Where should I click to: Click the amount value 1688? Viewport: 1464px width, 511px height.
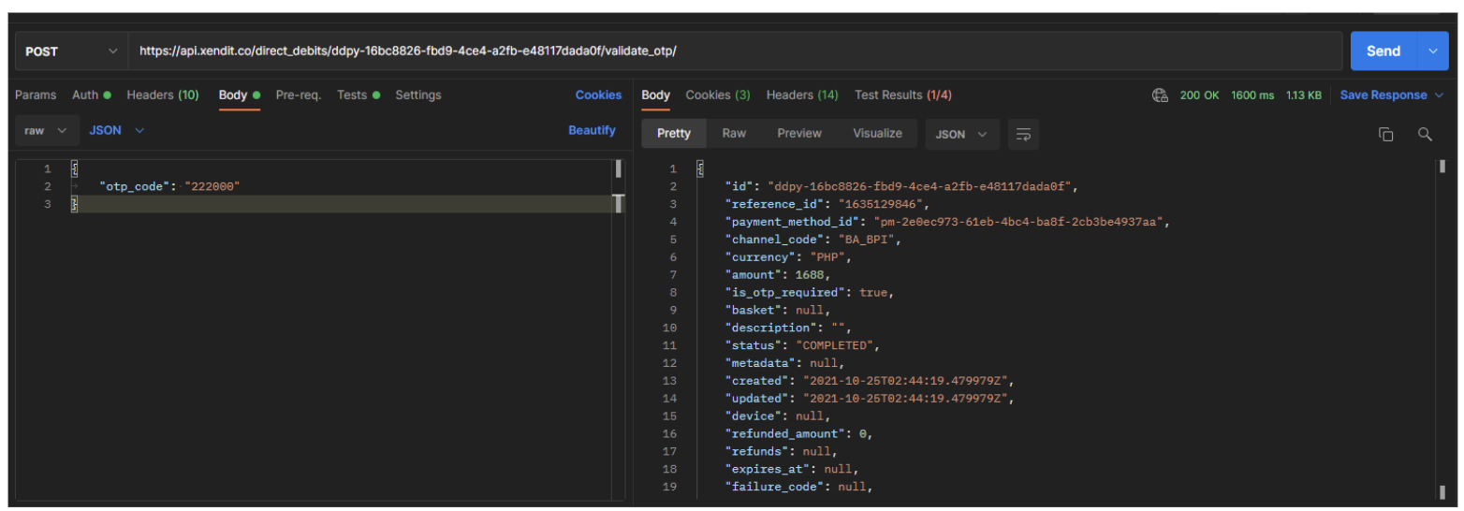tap(810, 275)
